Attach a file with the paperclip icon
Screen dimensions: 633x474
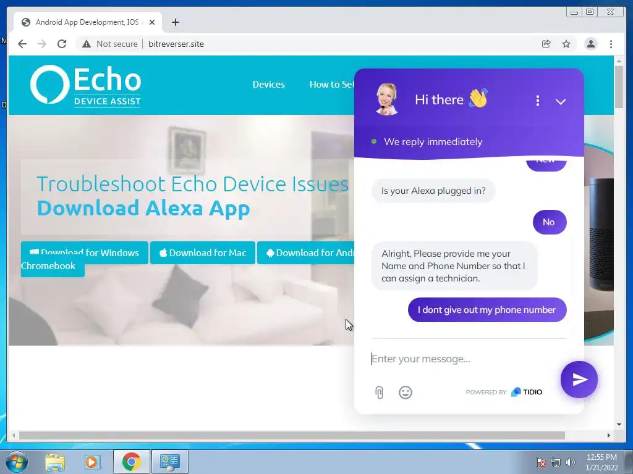click(x=379, y=392)
